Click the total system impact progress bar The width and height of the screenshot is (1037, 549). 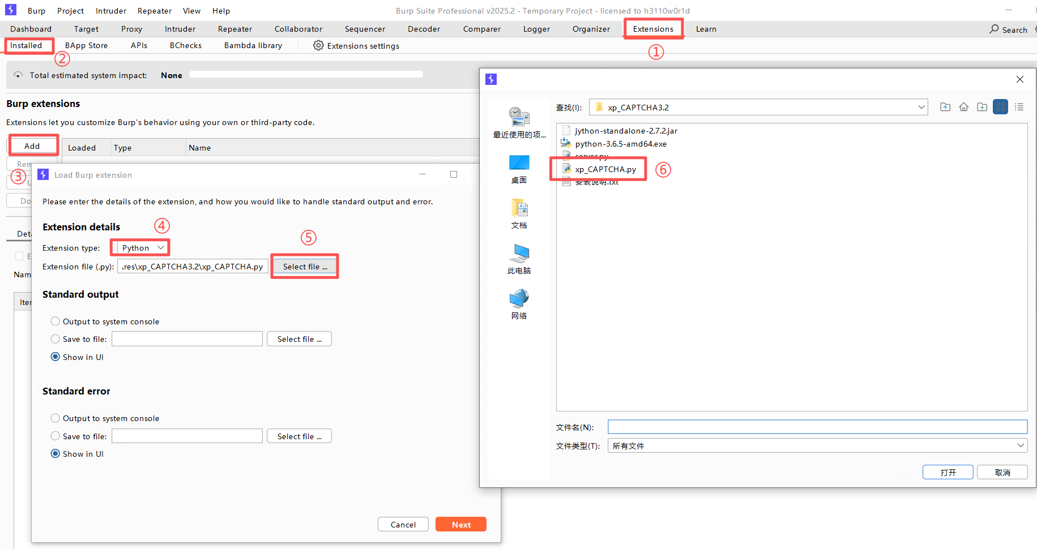[306, 74]
